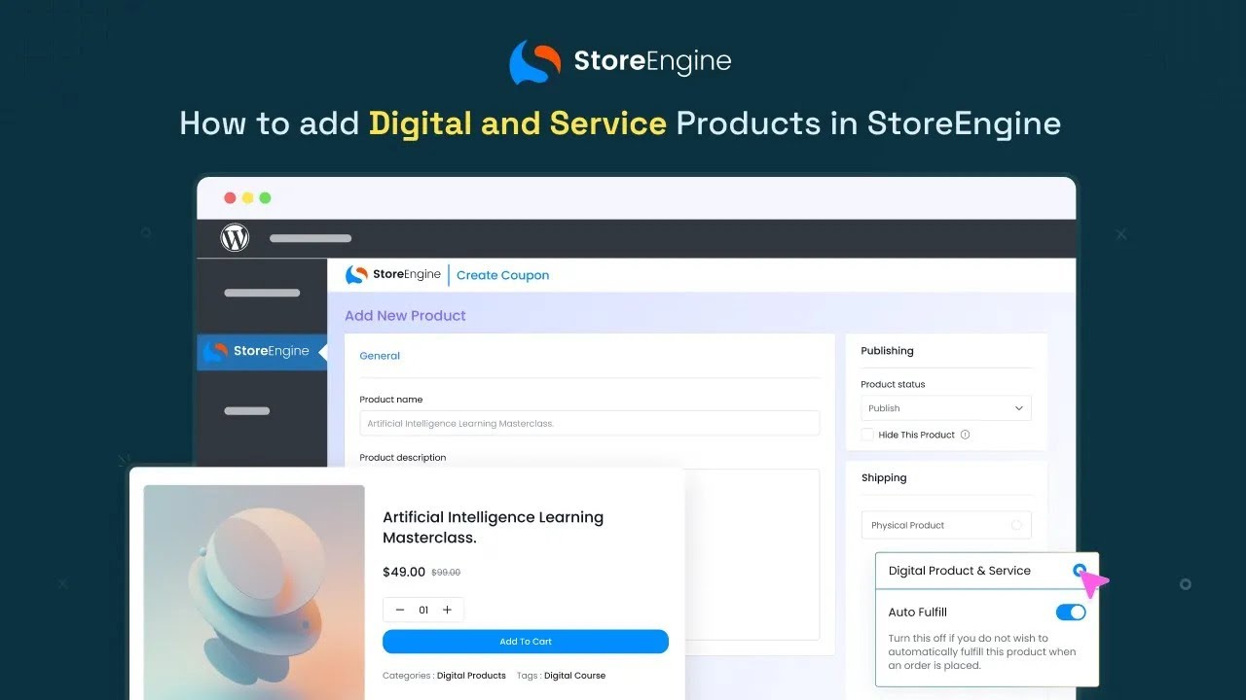The width and height of the screenshot is (1246, 700).
Task: Click the quantity value 01
Action: click(423, 611)
